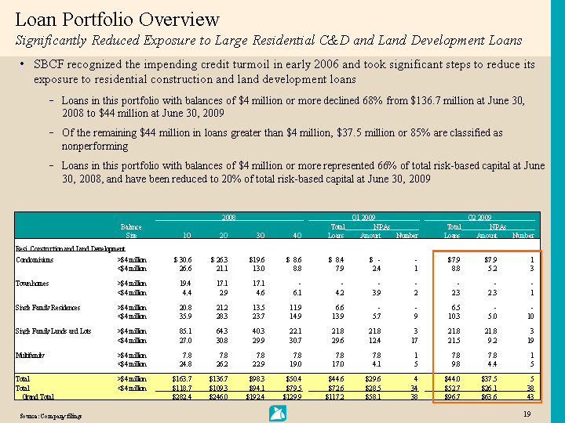
Task: Click the $282.4 grand total cell
Action: click(x=180, y=398)
